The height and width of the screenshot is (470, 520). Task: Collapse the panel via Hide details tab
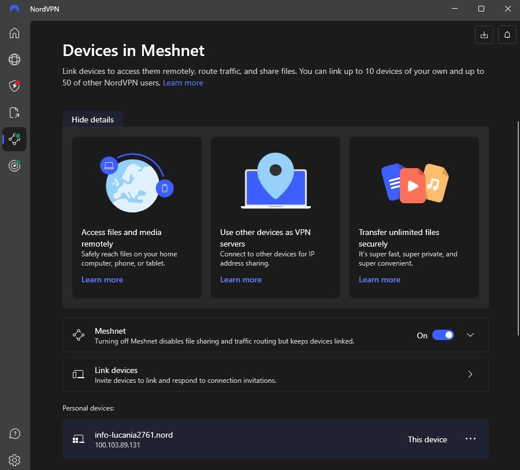92,120
